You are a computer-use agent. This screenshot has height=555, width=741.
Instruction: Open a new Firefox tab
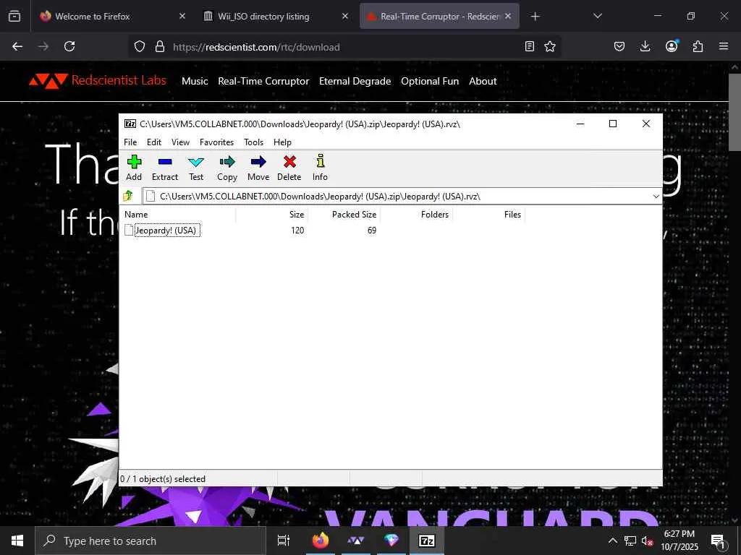coord(535,17)
